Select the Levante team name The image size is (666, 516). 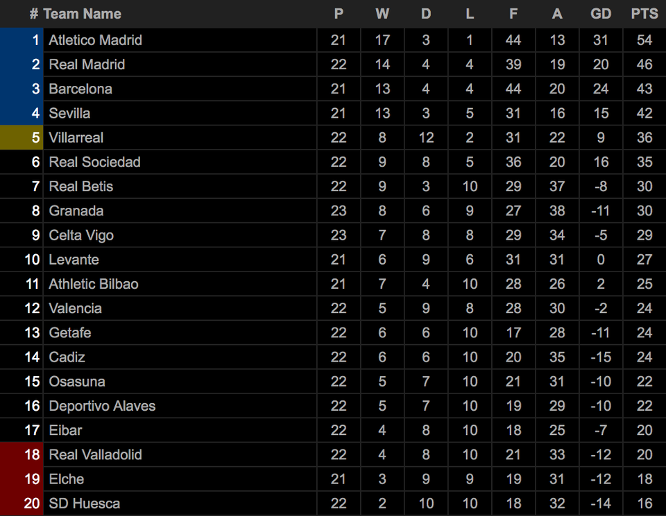pos(74,260)
